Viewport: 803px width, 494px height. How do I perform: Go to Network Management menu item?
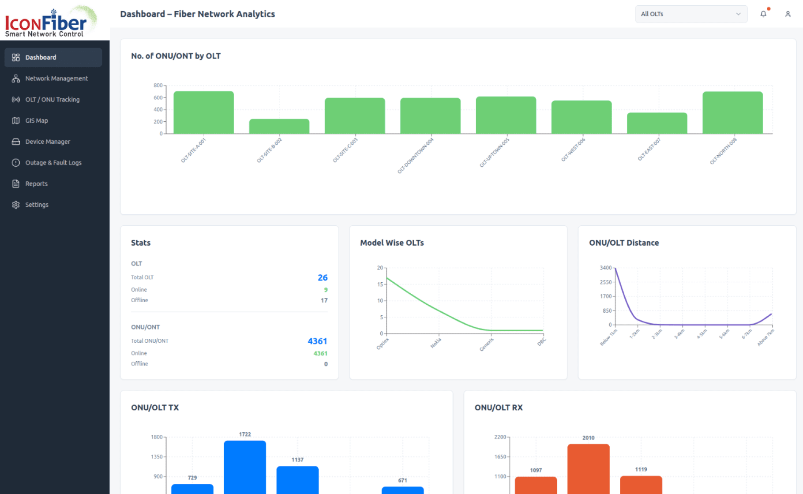tap(56, 79)
